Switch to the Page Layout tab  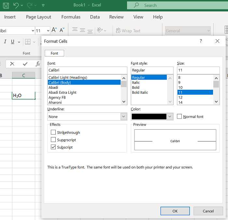(38, 17)
